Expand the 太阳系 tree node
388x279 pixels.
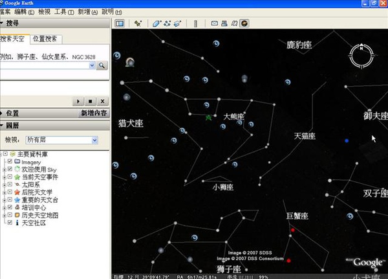(x=5, y=185)
